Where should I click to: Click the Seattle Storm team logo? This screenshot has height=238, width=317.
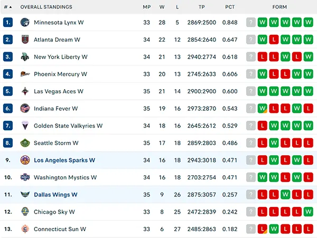tap(25, 143)
